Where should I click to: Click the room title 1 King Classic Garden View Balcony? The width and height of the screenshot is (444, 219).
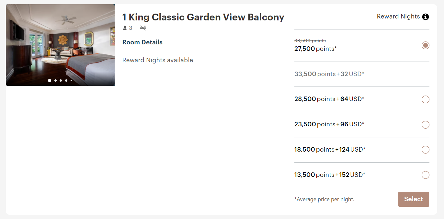coord(203,17)
